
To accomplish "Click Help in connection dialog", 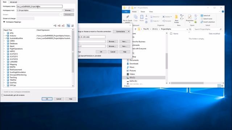I will coord(125,52).
